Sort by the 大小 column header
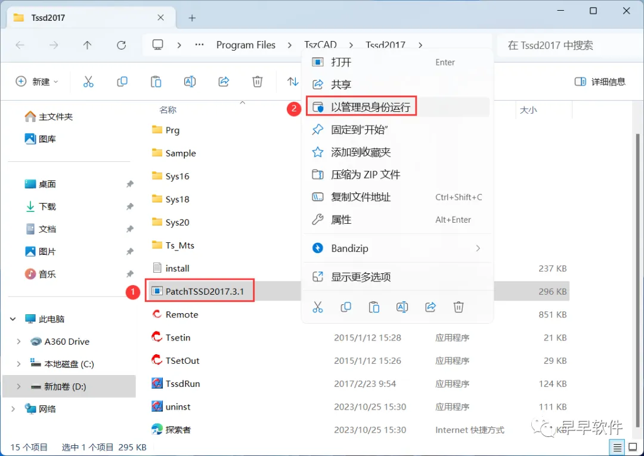Image resolution: width=644 pixels, height=456 pixels. coord(528,110)
